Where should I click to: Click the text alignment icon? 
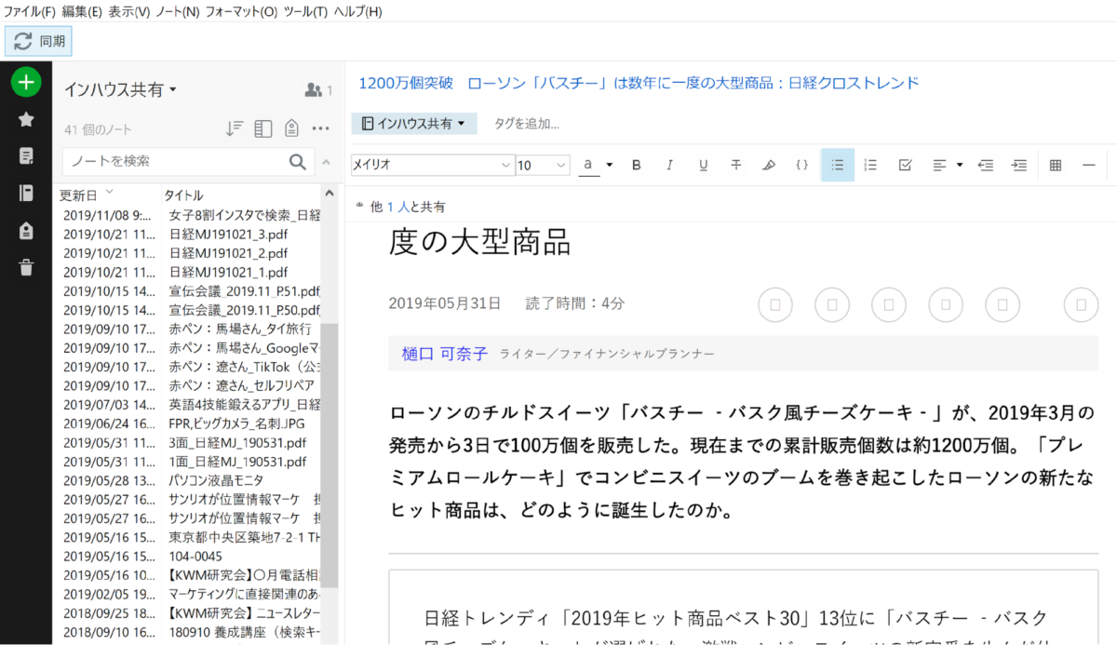point(939,165)
